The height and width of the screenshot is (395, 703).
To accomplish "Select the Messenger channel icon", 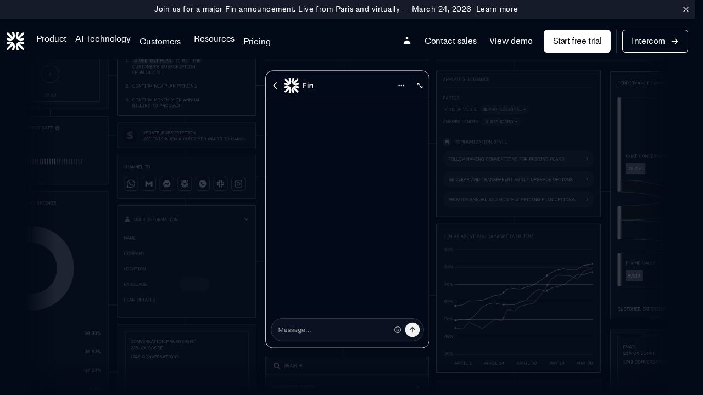I will 167,184.
